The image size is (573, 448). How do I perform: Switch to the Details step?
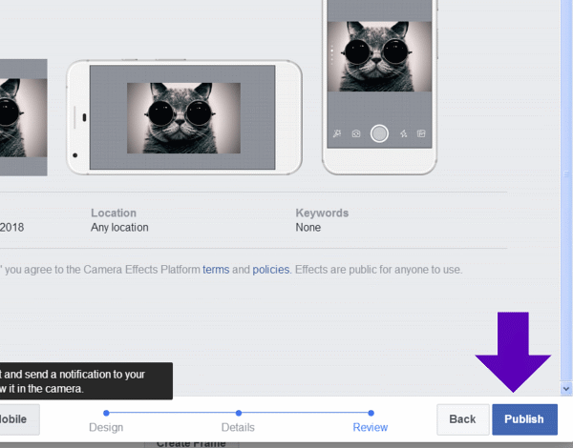[238, 428]
